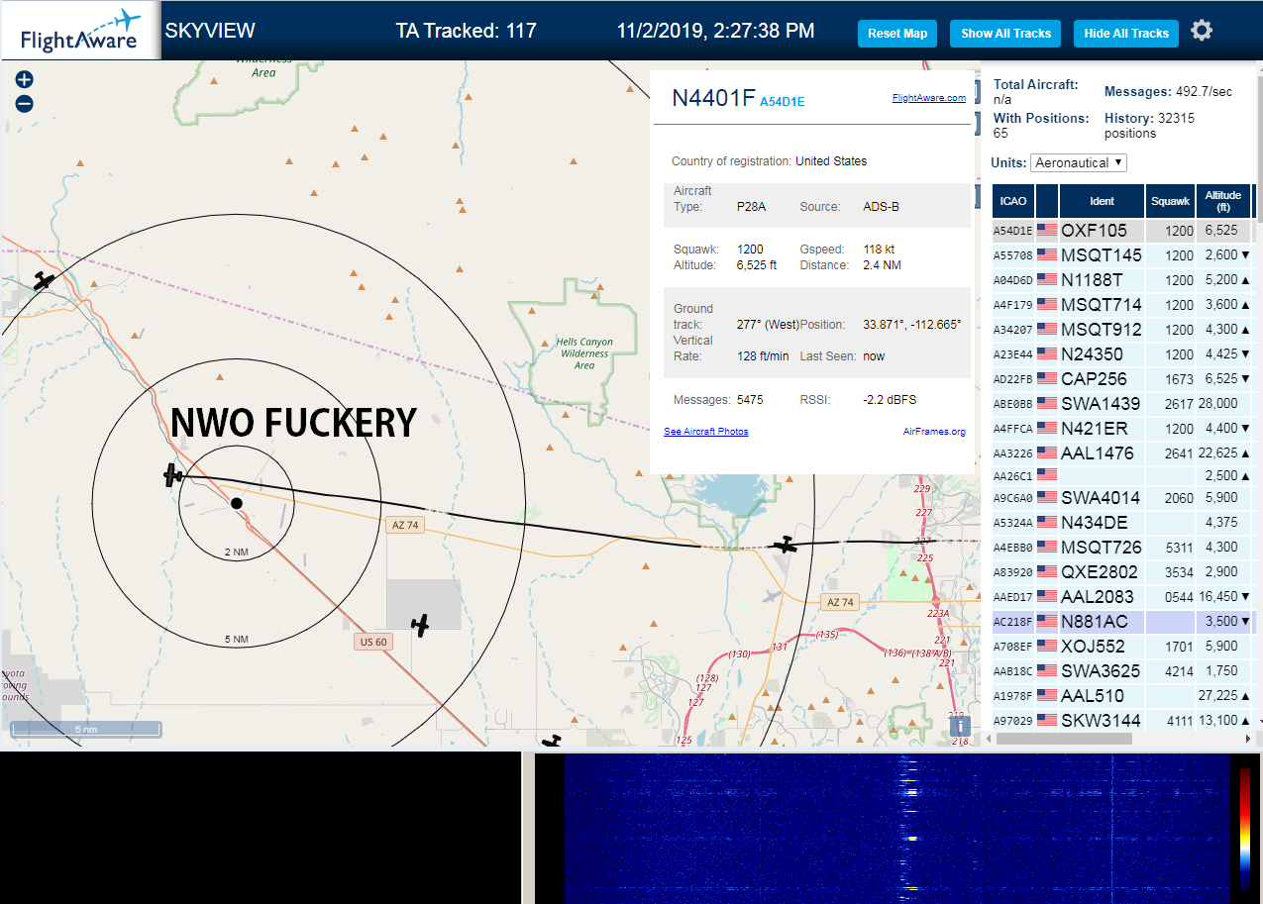This screenshot has height=904, width=1263.
Task: Select the aircraft icon at track's west end
Action: [173, 475]
